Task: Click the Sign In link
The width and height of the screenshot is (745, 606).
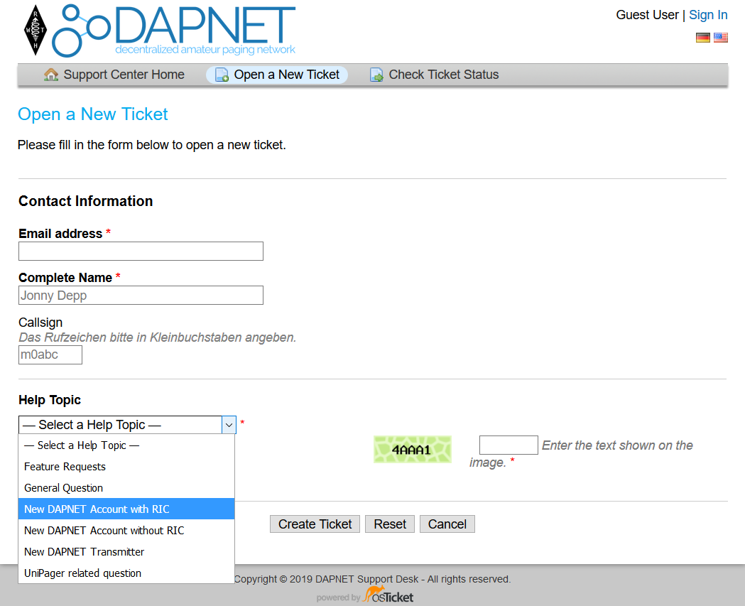Action: click(x=708, y=15)
